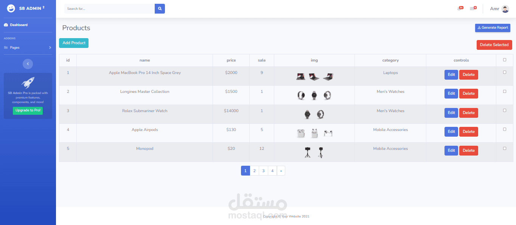Open the Amr user dropdown
Screen dimensions: 516x225
click(x=499, y=9)
